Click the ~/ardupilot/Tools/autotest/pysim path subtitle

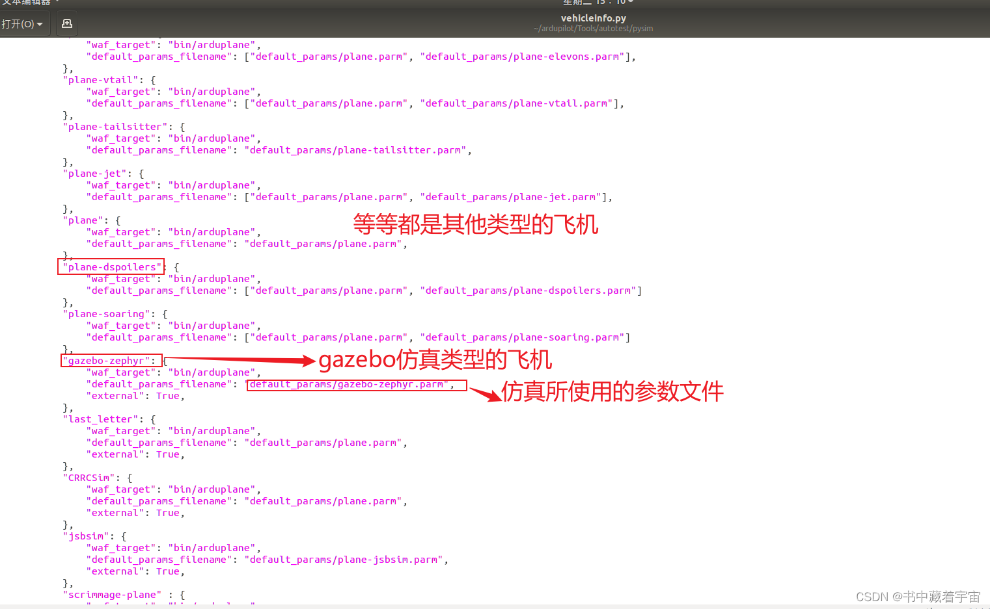tap(593, 29)
